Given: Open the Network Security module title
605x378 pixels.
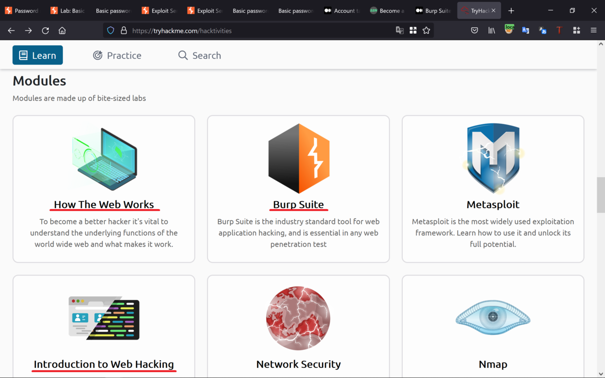Looking at the screenshot, I should coord(298,364).
